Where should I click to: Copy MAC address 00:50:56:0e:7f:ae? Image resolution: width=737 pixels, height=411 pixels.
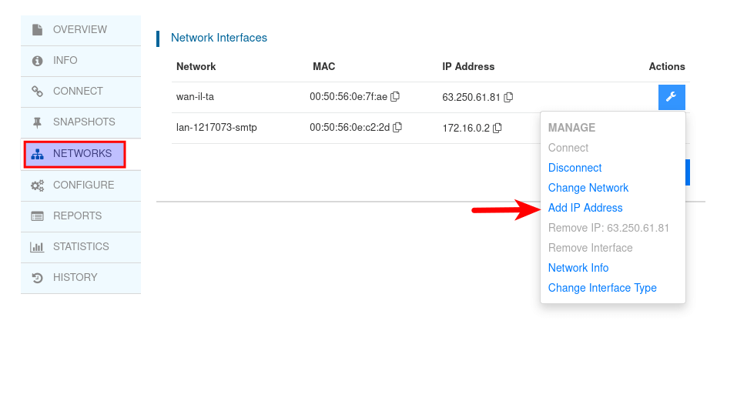click(x=395, y=97)
